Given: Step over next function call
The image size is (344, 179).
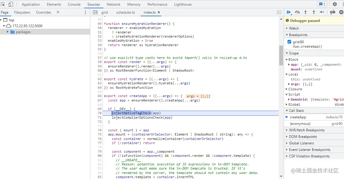Looking at the screenshot, I should tap(297, 12).
